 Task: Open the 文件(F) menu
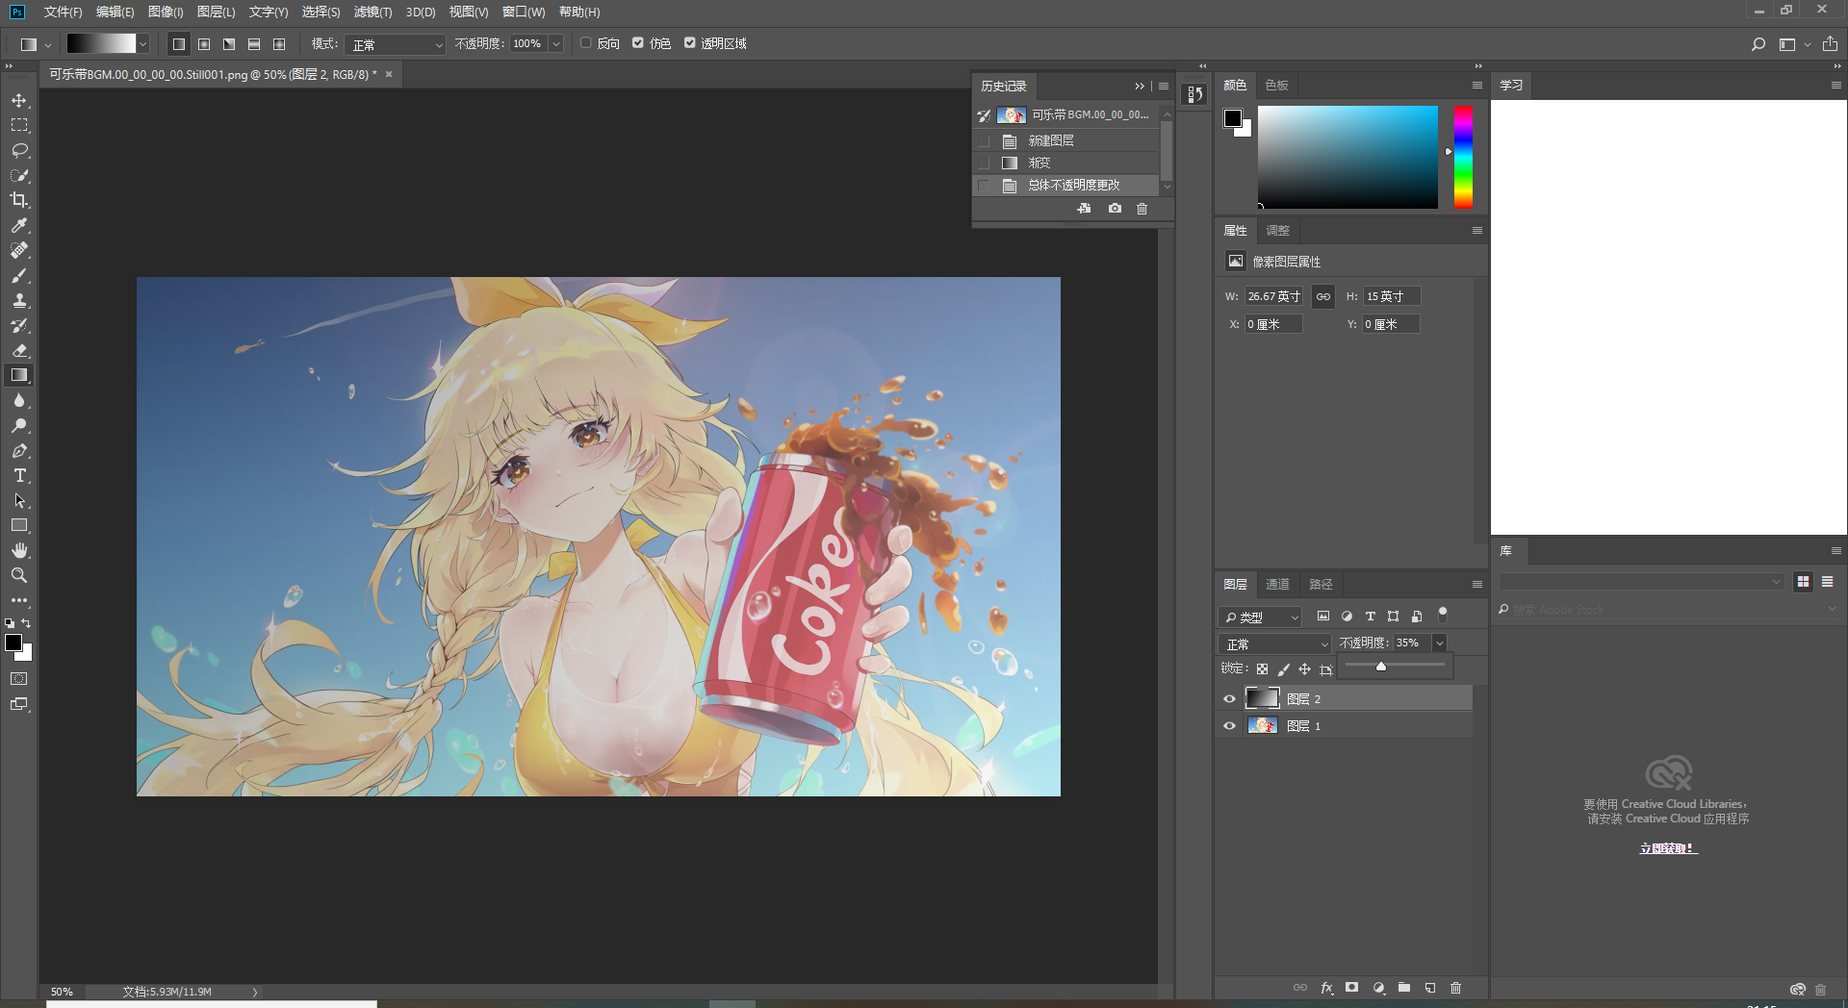pyautogui.click(x=64, y=12)
